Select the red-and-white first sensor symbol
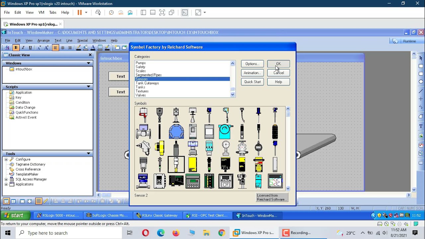425x239 pixels. coord(143,115)
